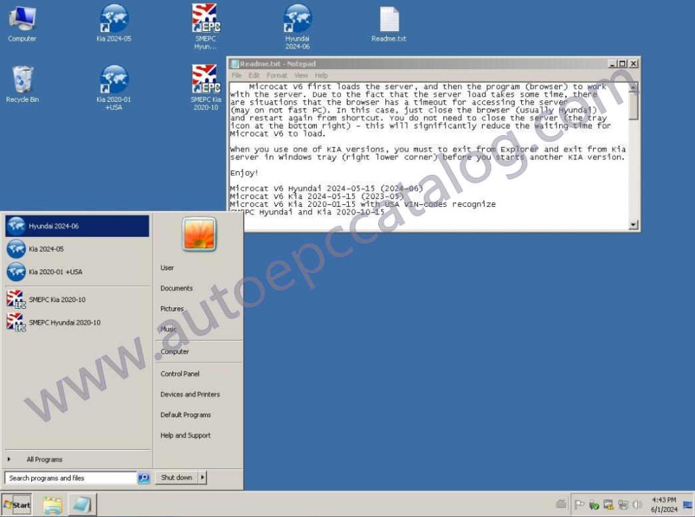Click the Windows Explorer taskbar icon

(x=52, y=505)
